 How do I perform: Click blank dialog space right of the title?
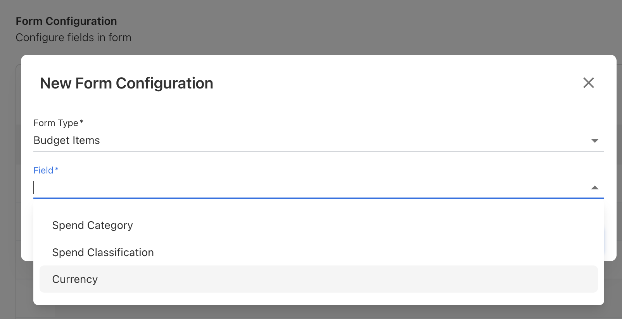pos(388,83)
